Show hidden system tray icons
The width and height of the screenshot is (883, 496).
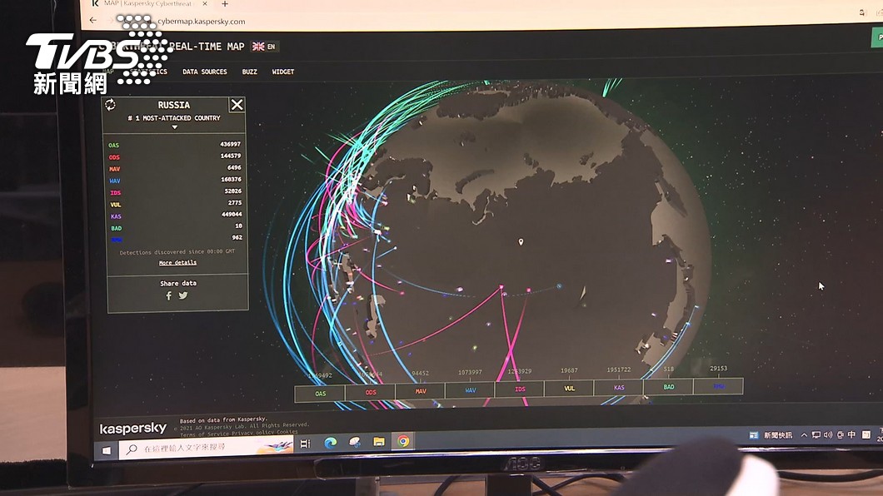pyautogui.click(x=804, y=434)
